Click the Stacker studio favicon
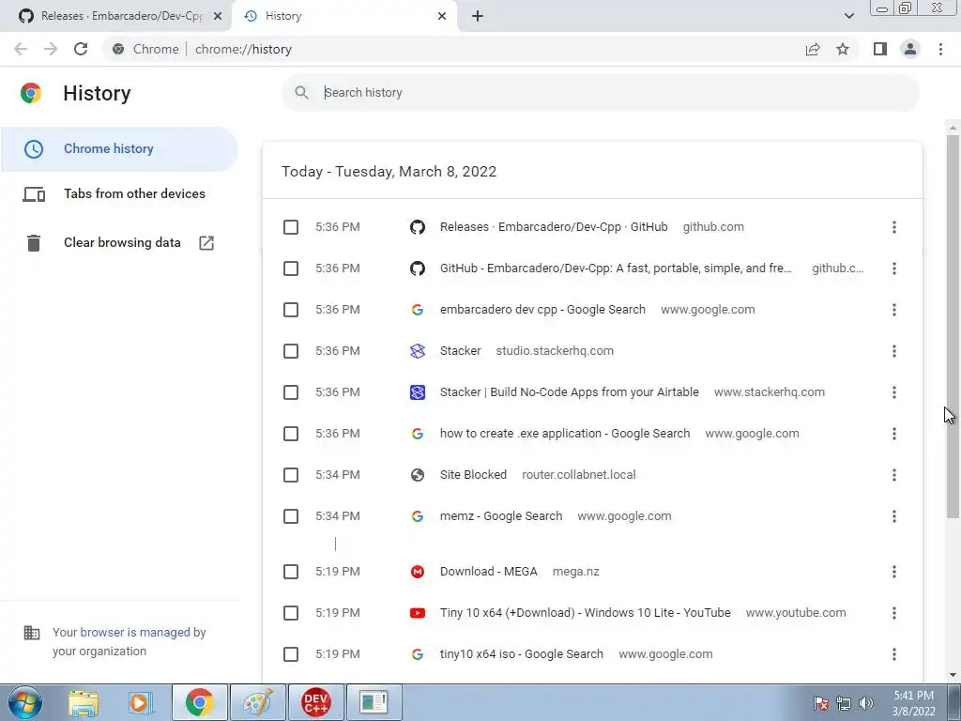This screenshot has height=721, width=961. [418, 351]
